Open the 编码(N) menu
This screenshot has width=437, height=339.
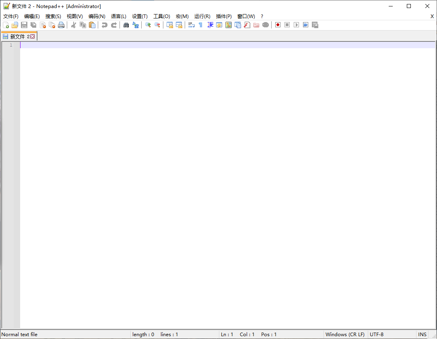click(97, 16)
